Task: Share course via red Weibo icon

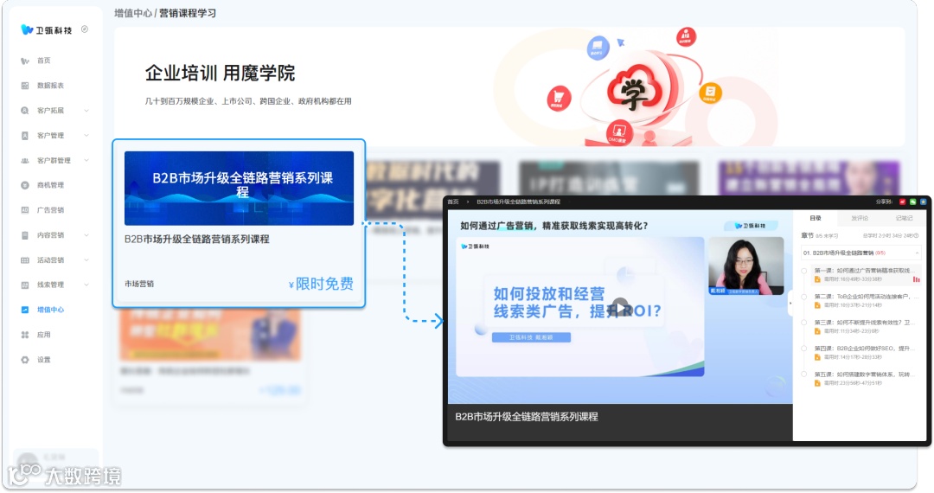Action: [x=902, y=202]
